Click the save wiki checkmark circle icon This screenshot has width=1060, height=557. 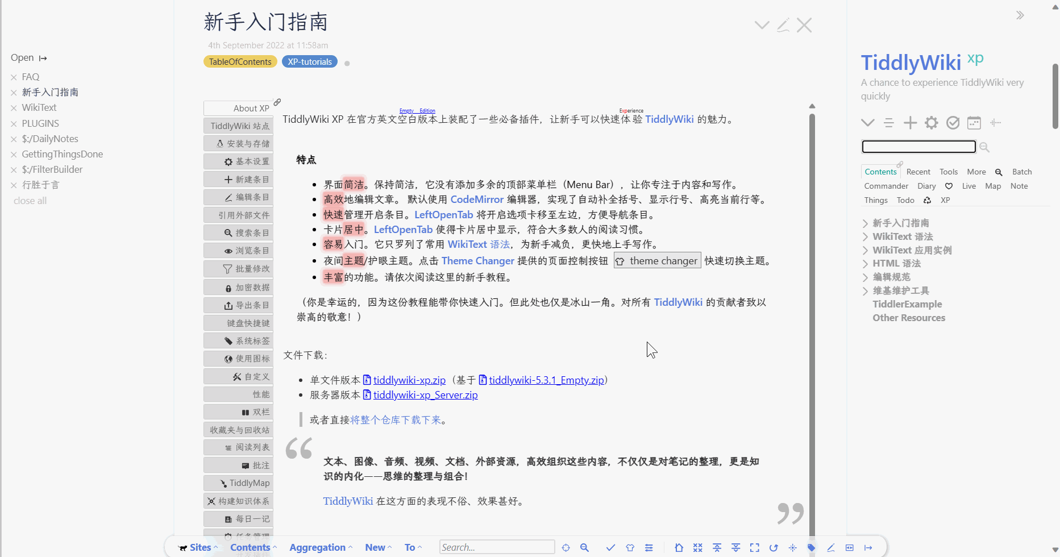pos(953,123)
